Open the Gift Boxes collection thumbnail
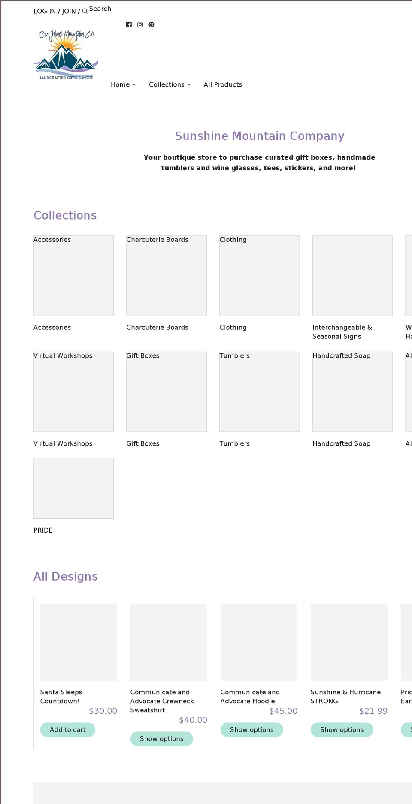 point(167,392)
